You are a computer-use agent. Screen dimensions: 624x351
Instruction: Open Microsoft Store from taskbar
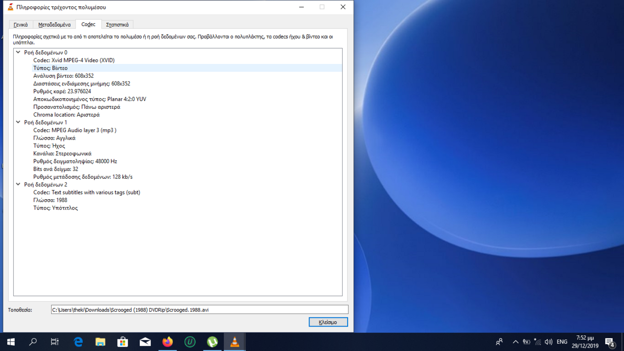tap(123, 342)
